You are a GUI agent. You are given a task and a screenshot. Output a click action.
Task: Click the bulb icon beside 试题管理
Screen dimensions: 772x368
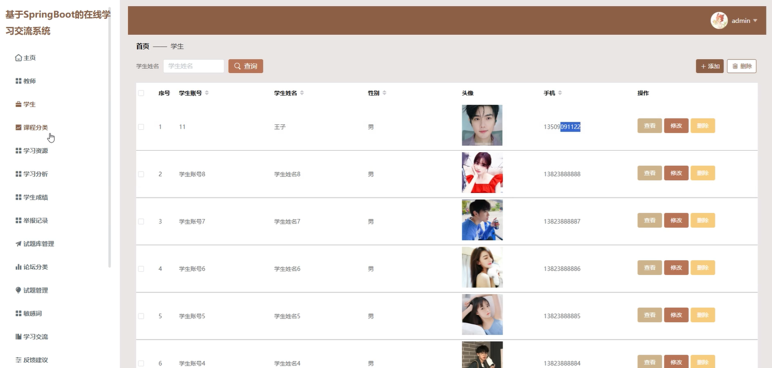click(x=19, y=290)
